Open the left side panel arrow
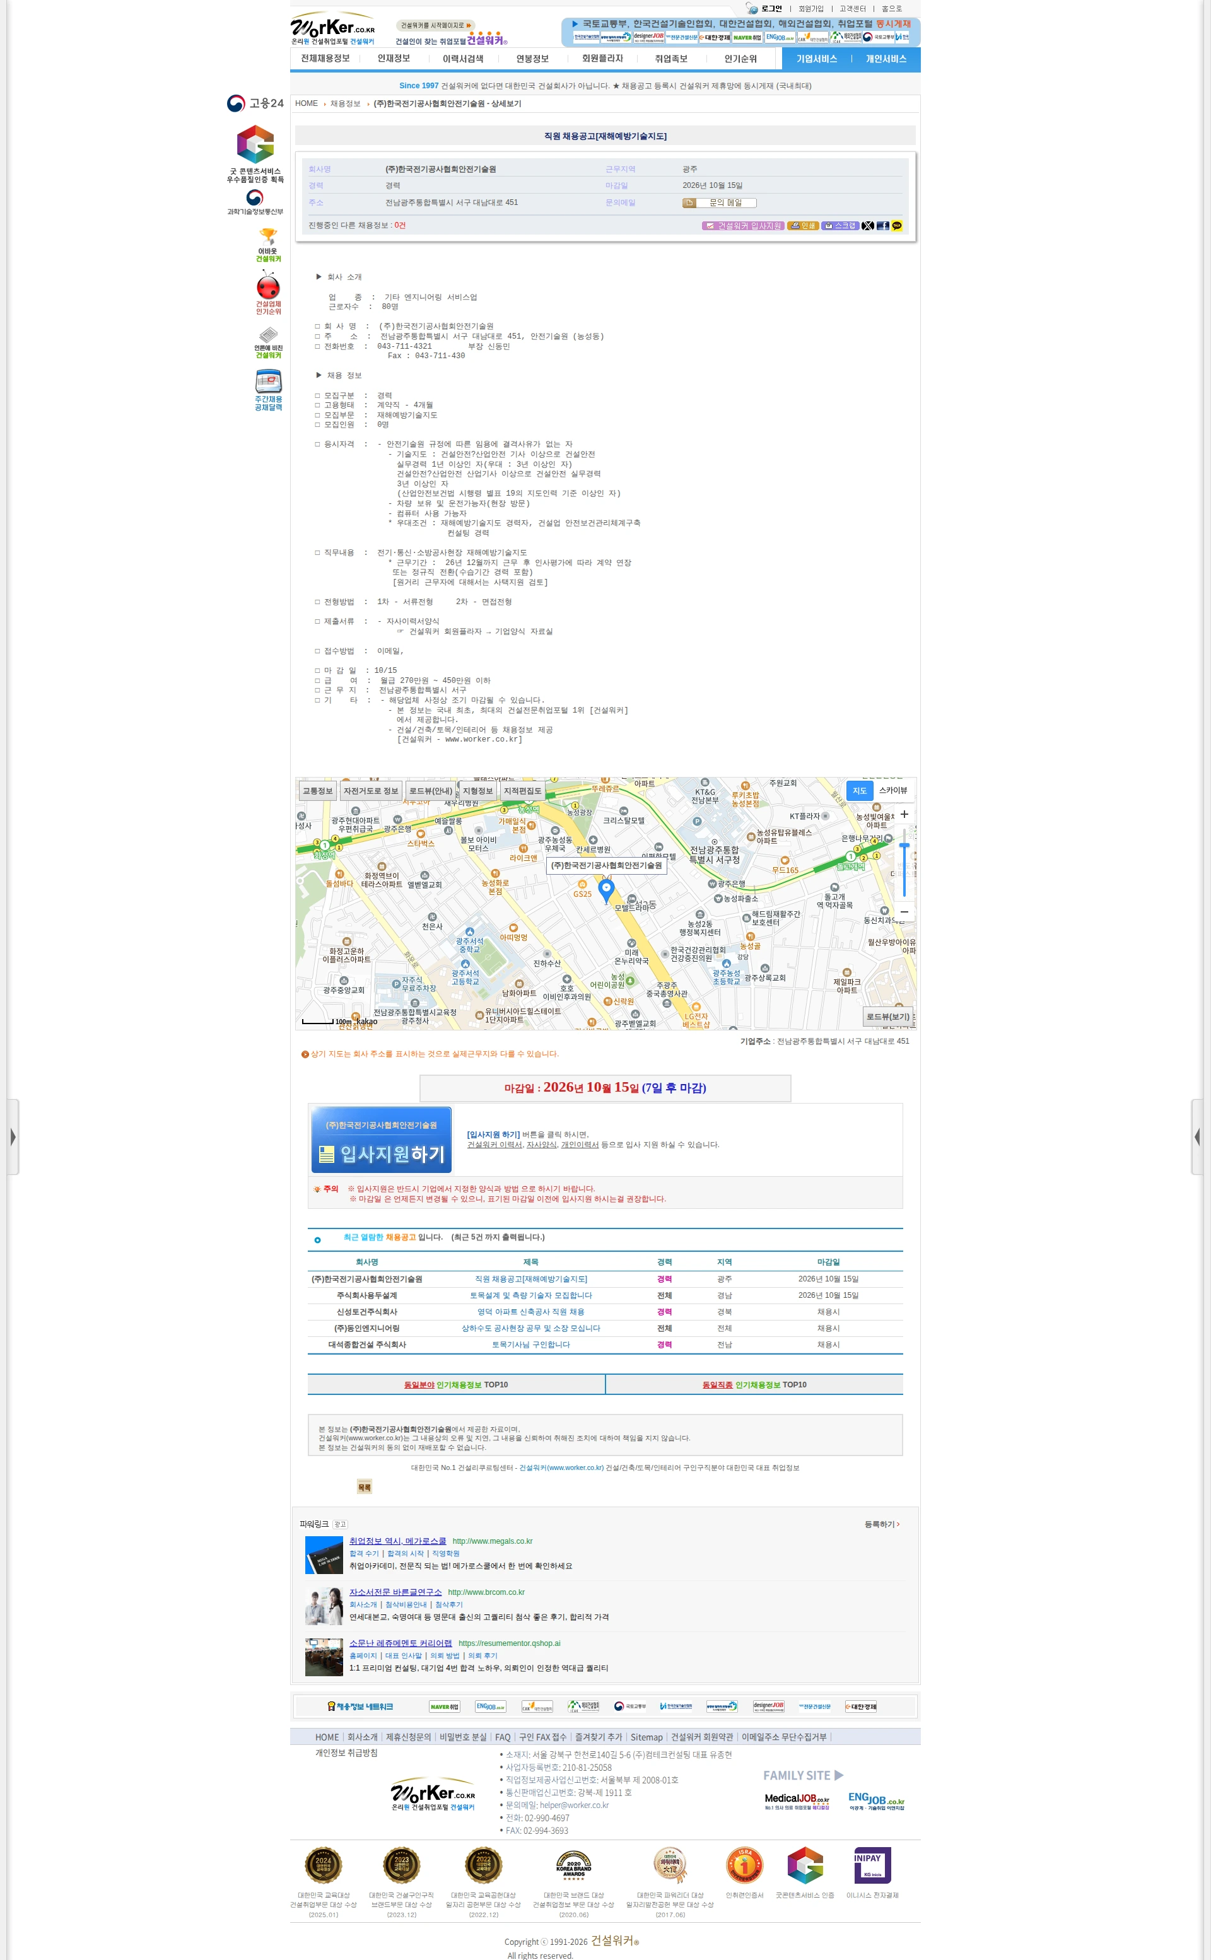This screenshot has width=1211, height=1960. pyautogui.click(x=13, y=1136)
